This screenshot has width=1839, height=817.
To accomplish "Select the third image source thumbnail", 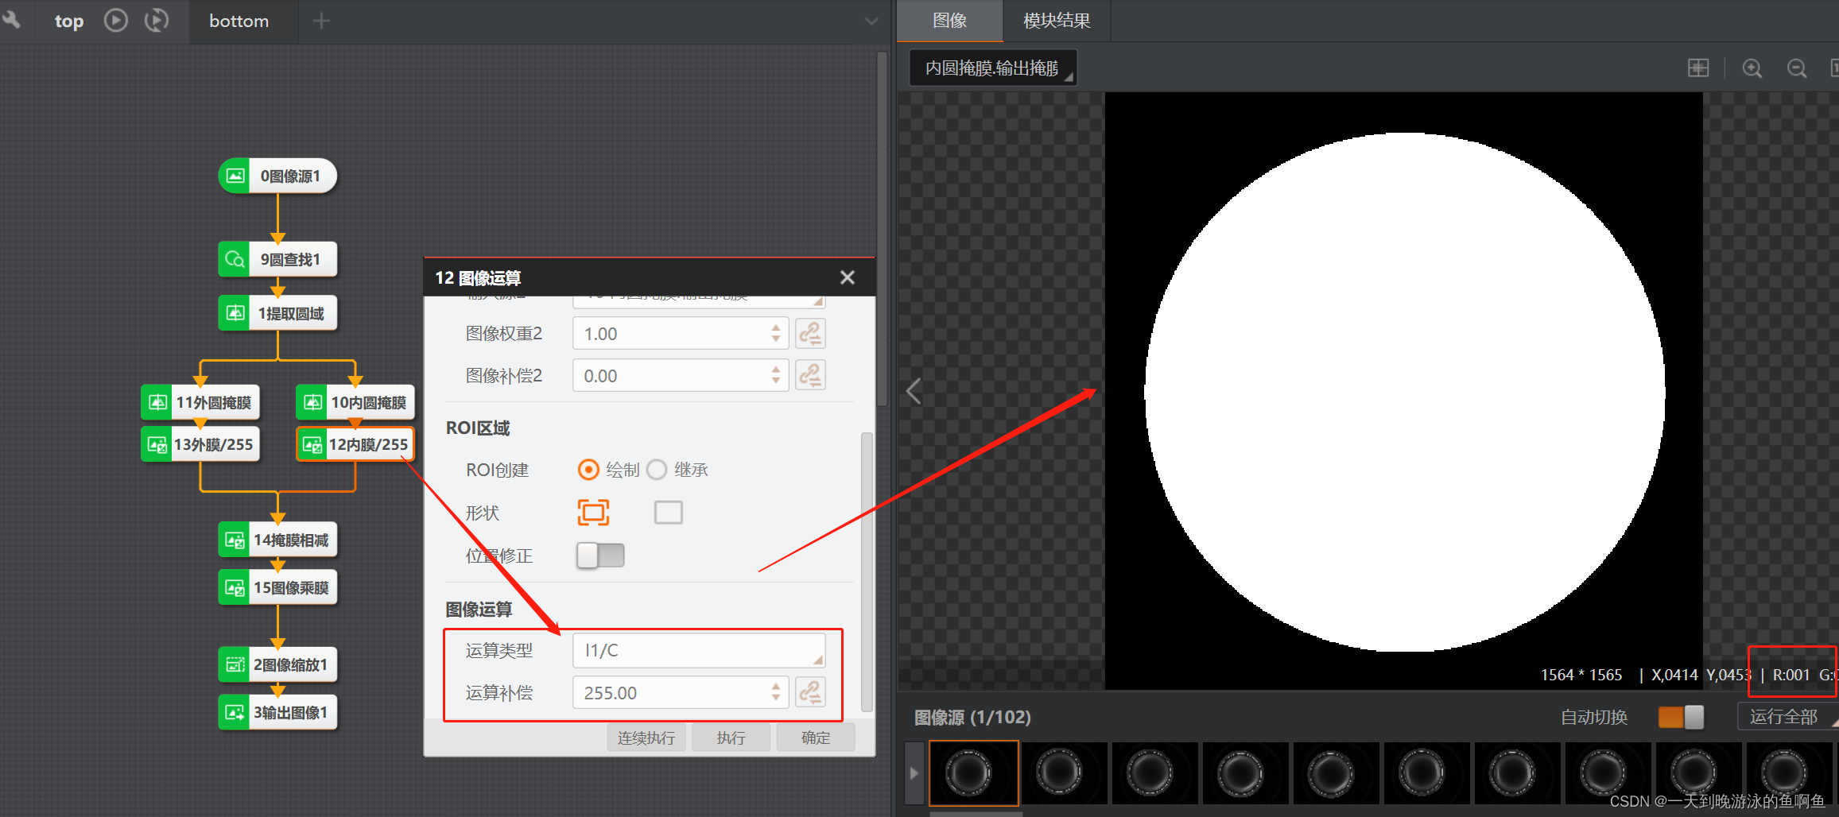I will 1154,772.
